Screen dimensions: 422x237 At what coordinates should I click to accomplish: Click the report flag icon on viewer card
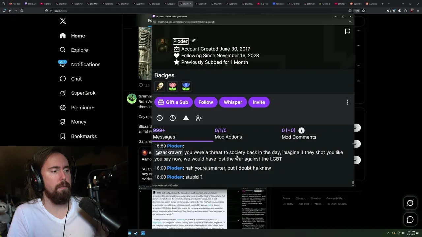[x=347, y=31]
